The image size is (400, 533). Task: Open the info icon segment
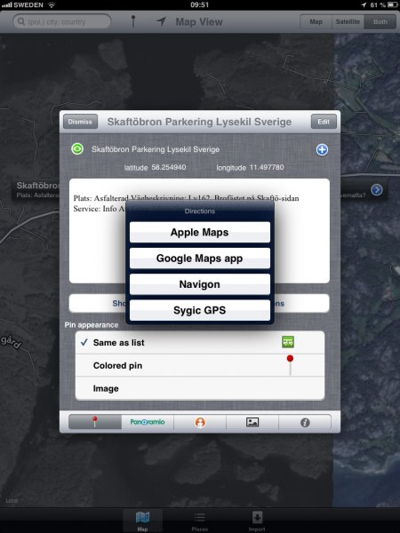pos(305,422)
